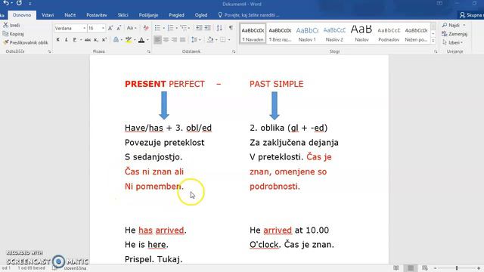
Task: Open font size 16 dropdown
Action: point(103,28)
